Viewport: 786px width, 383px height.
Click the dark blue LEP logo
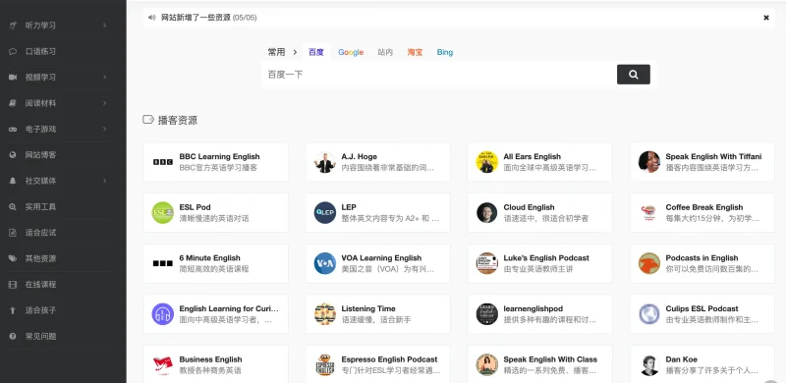(x=325, y=212)
